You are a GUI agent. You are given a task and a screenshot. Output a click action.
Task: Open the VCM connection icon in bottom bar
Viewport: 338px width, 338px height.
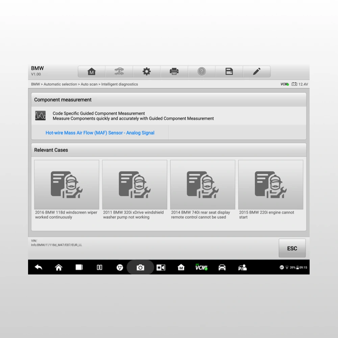(201, 267)
